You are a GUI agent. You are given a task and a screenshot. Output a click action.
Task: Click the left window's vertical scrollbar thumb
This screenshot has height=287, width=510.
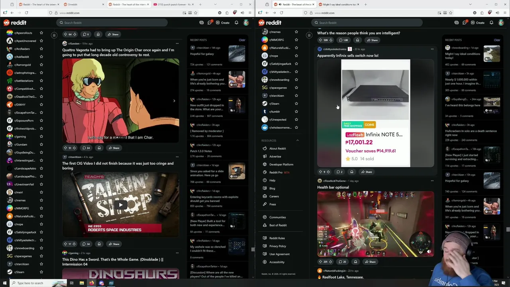pyautogui.click(x=253, y=250)
